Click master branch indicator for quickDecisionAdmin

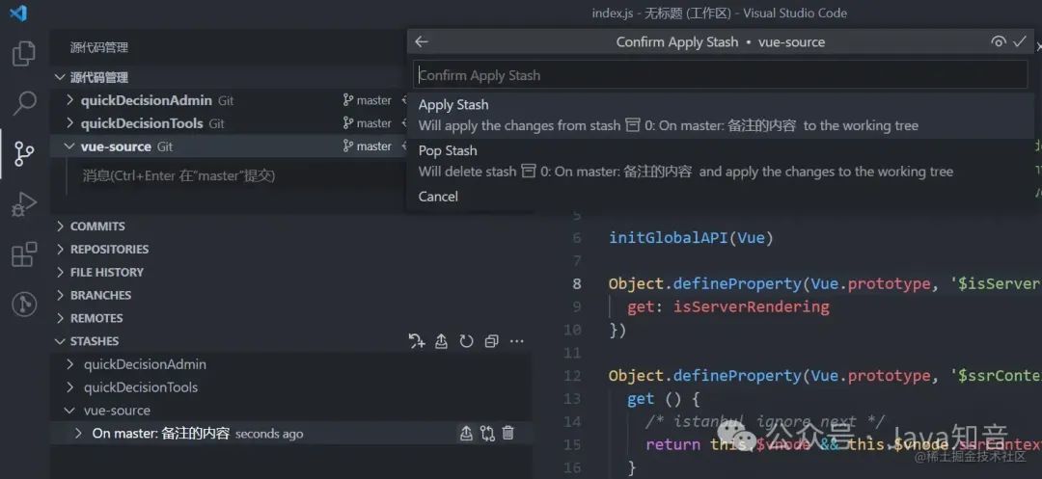(367, 100)
